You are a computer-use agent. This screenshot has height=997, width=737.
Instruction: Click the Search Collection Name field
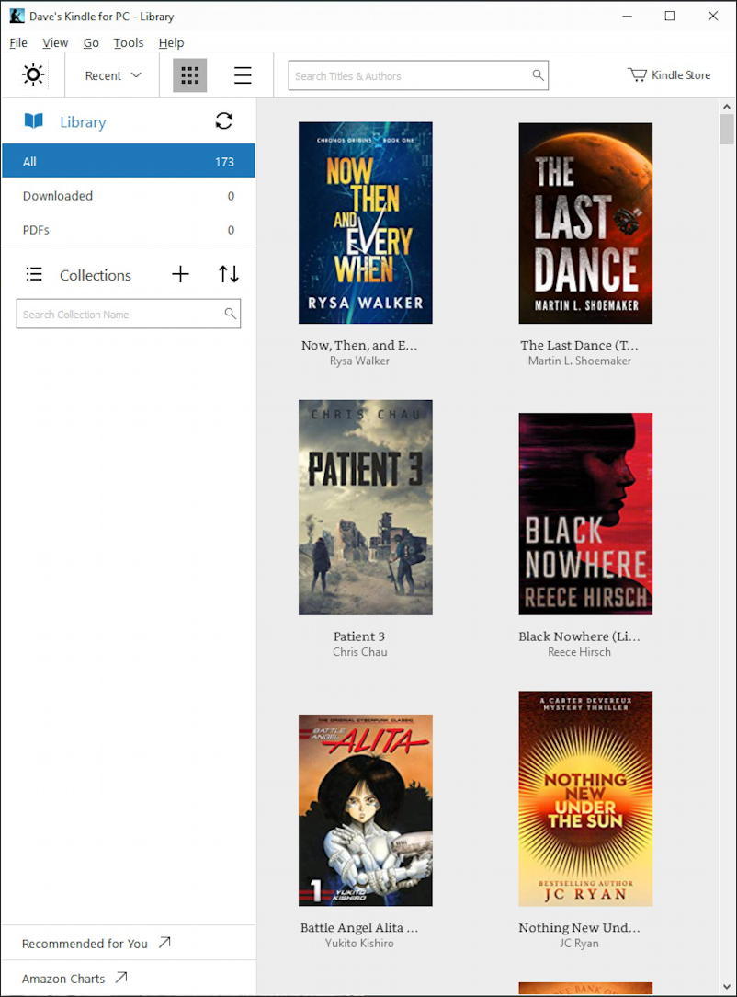coord(119,315)
